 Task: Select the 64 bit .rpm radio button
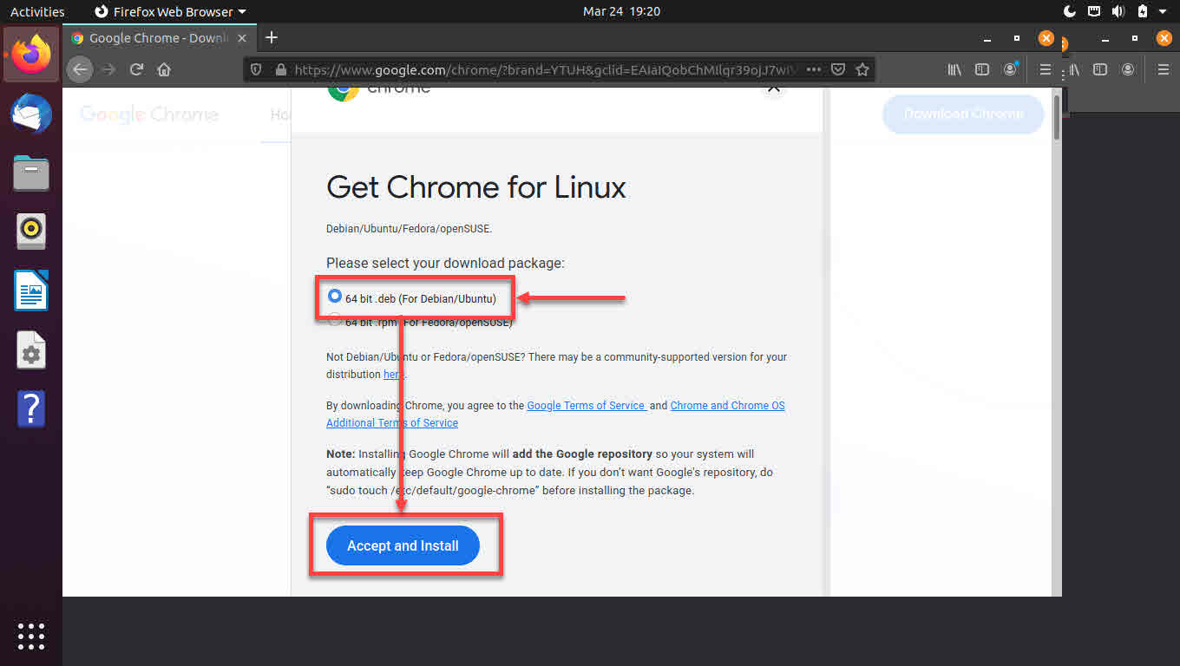335,319
